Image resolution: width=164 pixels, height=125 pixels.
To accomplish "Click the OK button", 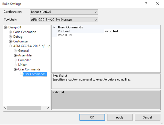I will pyautogui.click(x=92, y=117).
